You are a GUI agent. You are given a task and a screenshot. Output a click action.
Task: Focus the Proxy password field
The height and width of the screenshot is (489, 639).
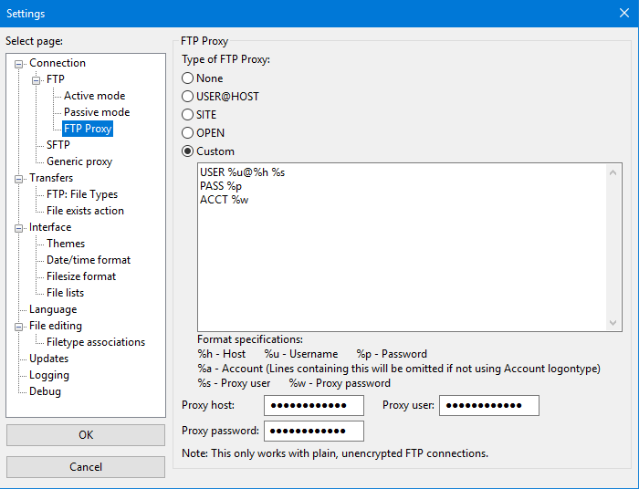313,431
